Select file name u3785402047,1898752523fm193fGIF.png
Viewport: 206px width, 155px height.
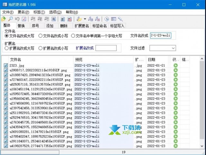coord(41,136)
